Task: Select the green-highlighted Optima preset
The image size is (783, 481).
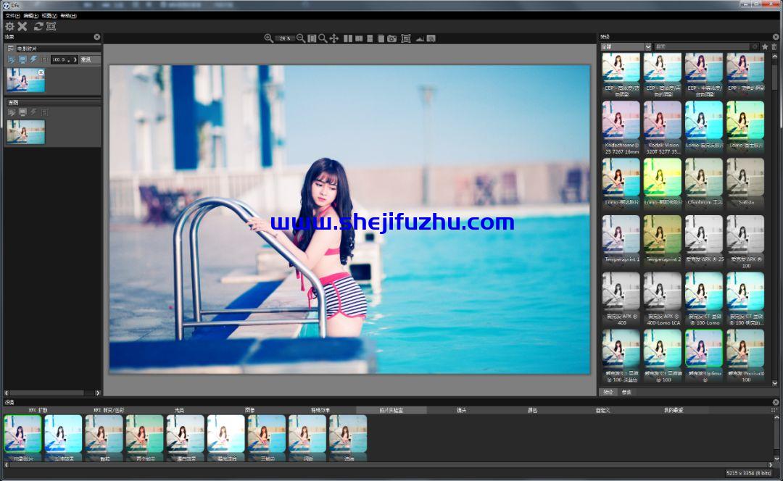Action: click(704, 348)
